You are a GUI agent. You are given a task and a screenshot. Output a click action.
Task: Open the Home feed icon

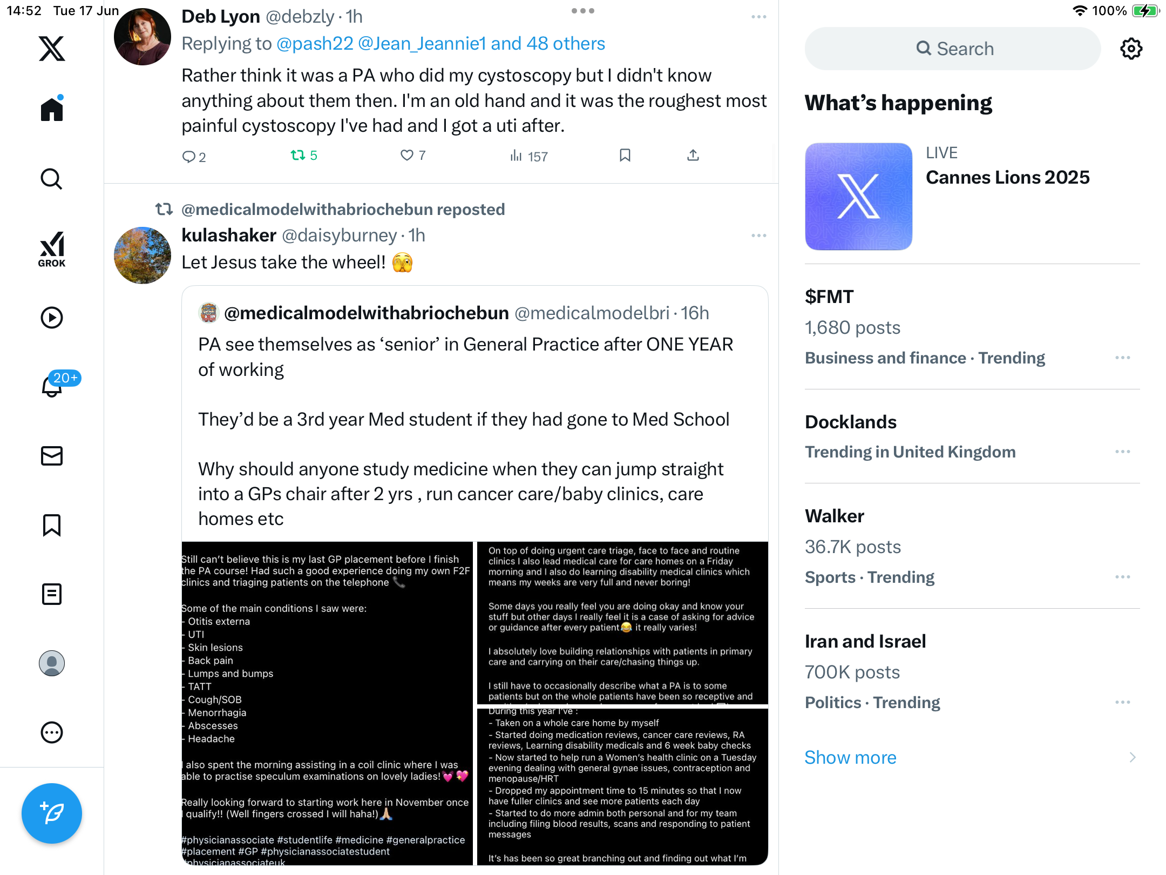[x=52, y=109]
